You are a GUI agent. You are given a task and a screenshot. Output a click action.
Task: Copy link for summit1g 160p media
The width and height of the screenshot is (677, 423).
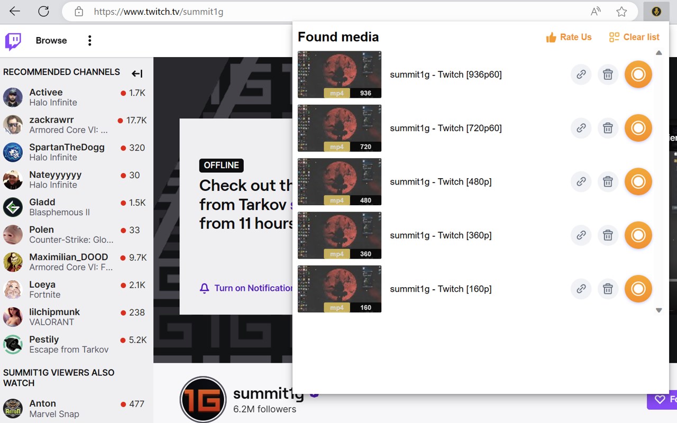tap(581, 289)
